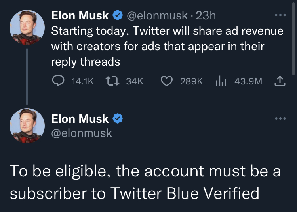Image resolution: width=297 pixels, height=212 pixels.
Task: Open Elon Musk's profile picture on the 23h tweet
Action: (27, 27)
